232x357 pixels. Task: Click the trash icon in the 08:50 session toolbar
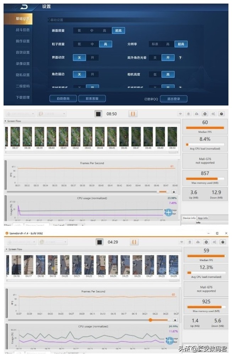[x=189, y=114]
